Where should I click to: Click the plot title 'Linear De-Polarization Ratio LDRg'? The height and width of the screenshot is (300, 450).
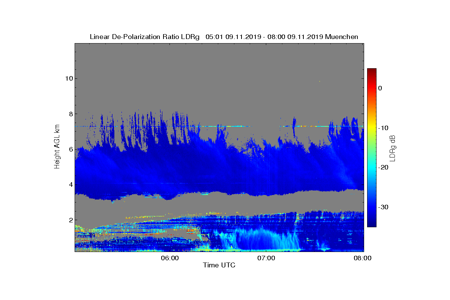[145, 37]
